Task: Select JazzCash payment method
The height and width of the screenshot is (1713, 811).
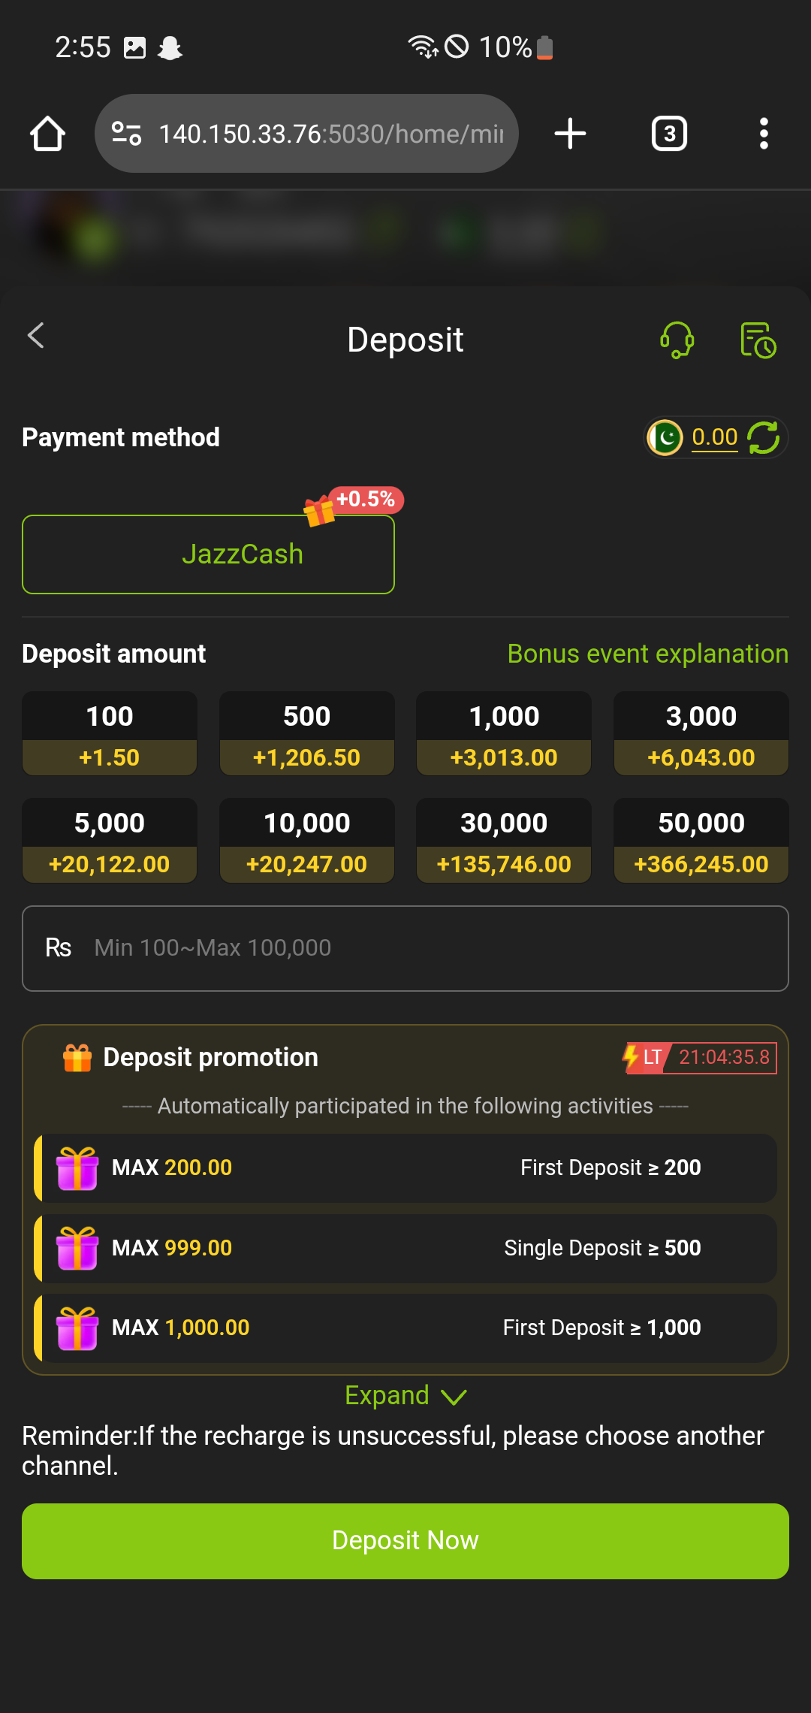Action: click(208, 554)
